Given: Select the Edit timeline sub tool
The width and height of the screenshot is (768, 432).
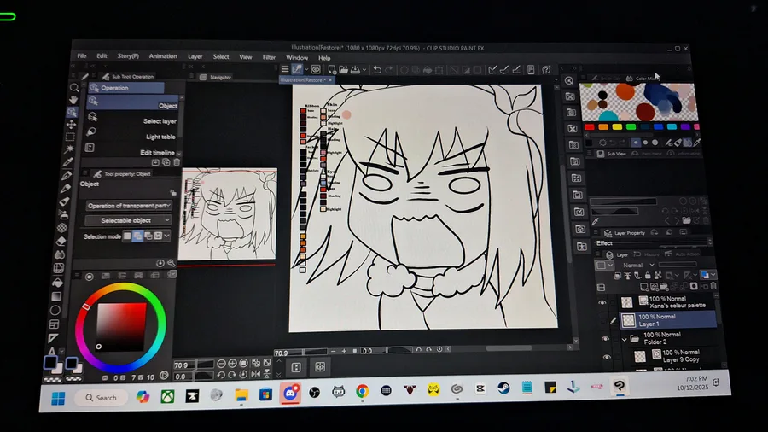Looking at the screenshot, I should [132, 149].
